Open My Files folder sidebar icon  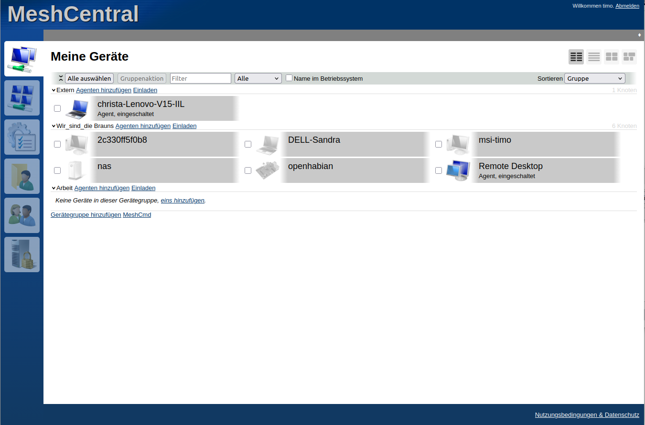22,176
